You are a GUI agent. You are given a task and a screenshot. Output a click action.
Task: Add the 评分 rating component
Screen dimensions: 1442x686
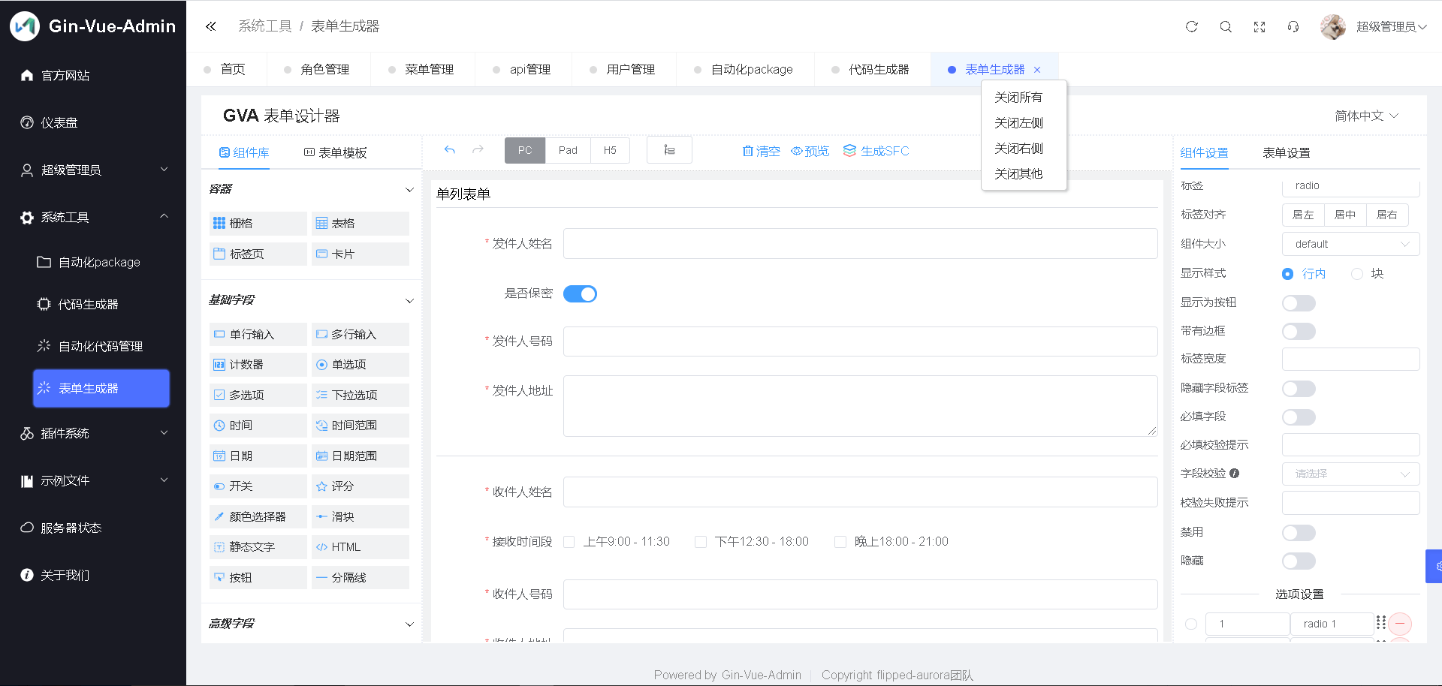[360, 486]
